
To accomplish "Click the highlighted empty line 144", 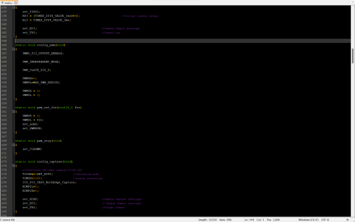I will (183, 41).
